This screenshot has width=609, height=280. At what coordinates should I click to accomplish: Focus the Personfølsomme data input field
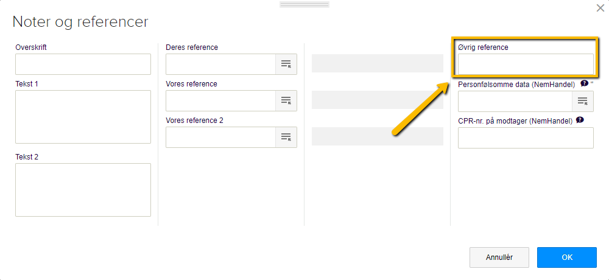(x=515, y=101)
